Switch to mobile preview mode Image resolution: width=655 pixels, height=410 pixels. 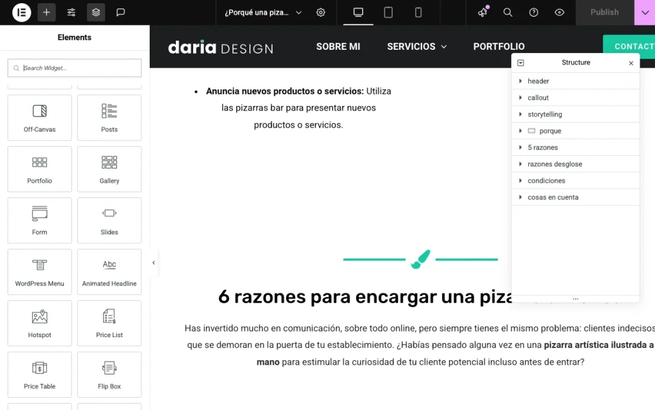pos(418,12)
